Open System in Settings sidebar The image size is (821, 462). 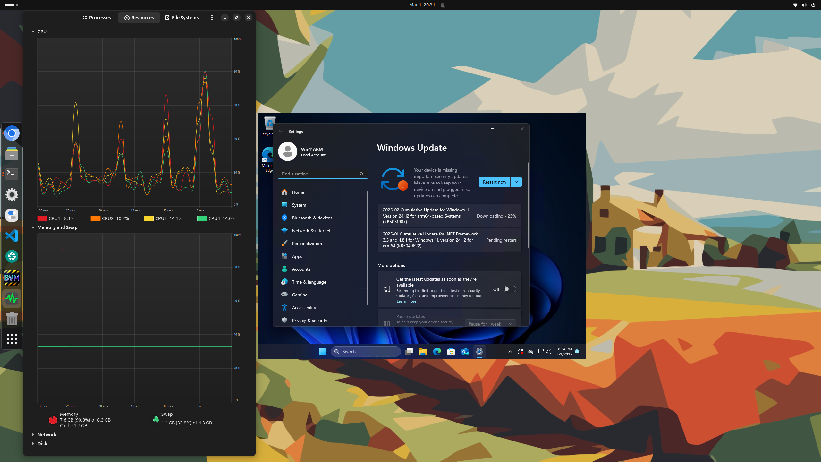pyautogui.click(x=323, y=205)
